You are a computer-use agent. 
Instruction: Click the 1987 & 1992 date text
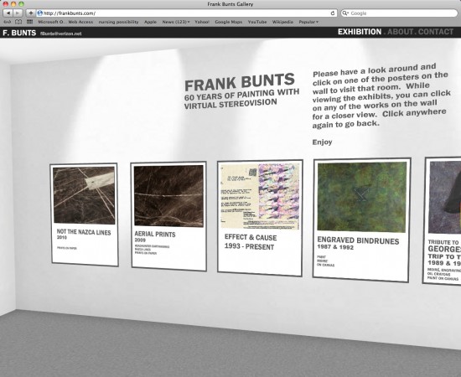point(335,247)
